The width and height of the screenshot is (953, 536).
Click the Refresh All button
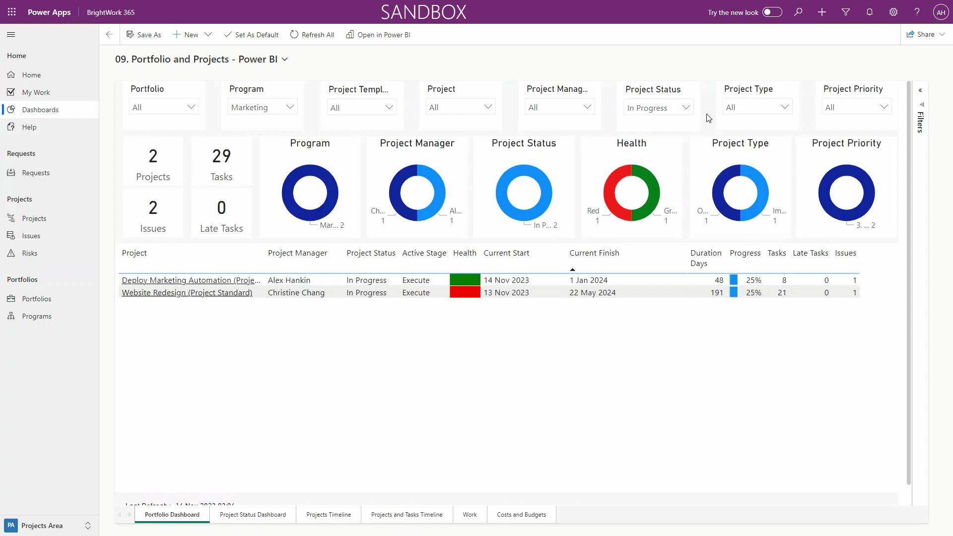click(x=312, y=35)
